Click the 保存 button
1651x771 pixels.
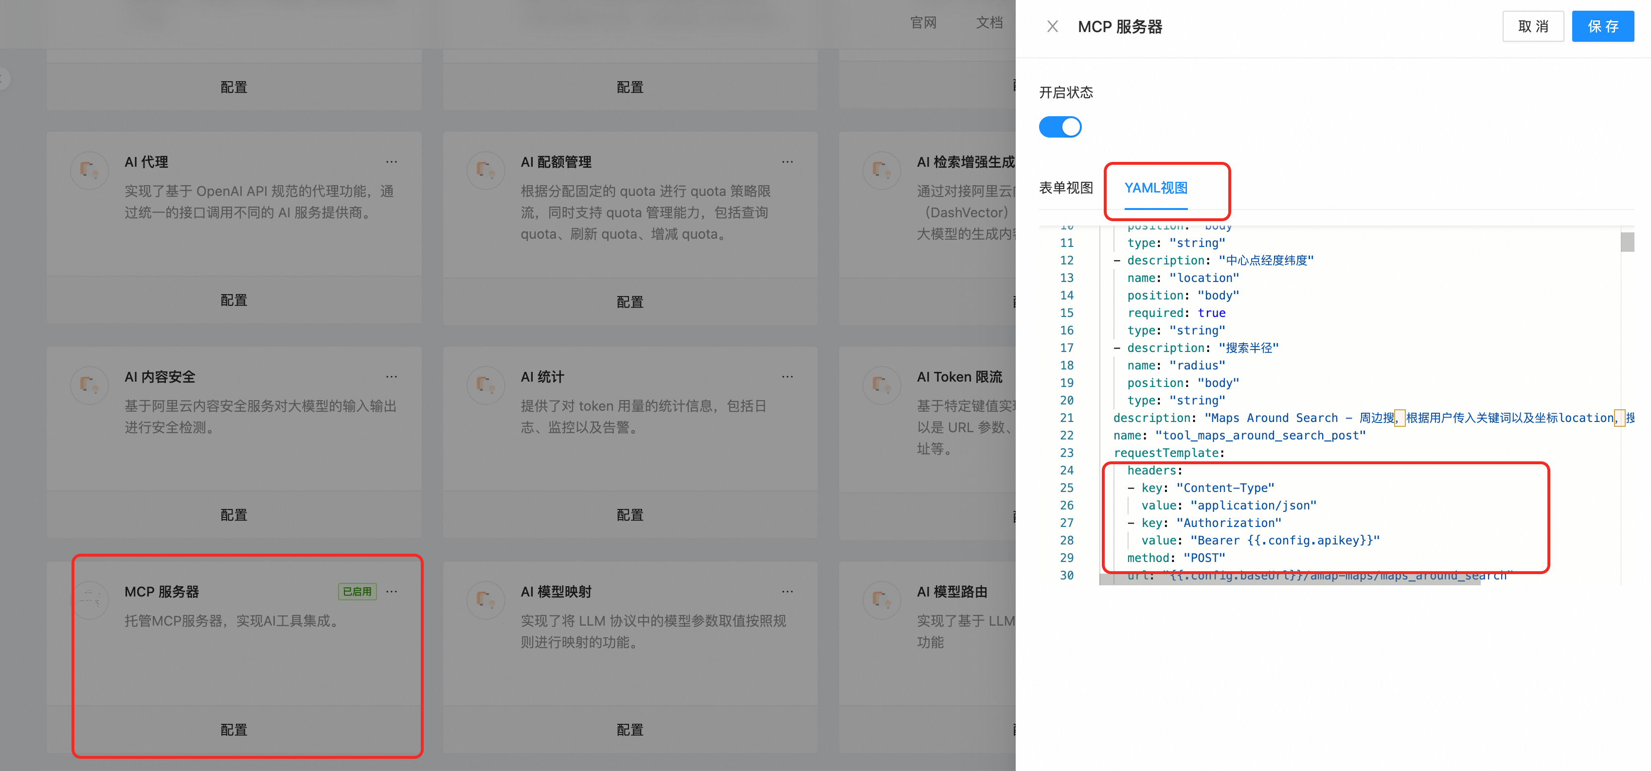1602,26
